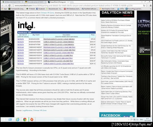Read the Nissan Leaf EVs sold story
Viewport: 153px width, 127px height.
coord(117,98)
